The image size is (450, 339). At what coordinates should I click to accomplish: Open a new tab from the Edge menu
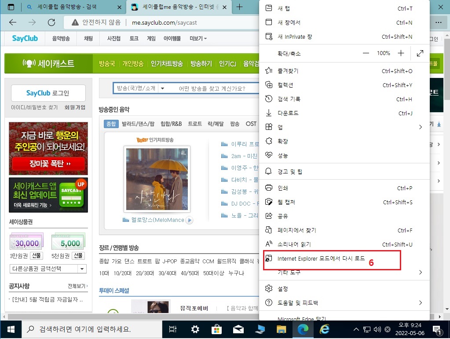(344, 8)
